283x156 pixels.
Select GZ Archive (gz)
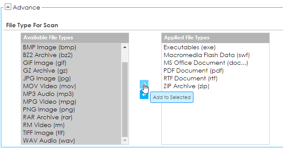[71, 70]
